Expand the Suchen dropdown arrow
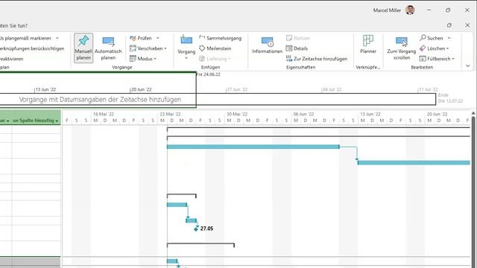The image size is (477, 268). click(x=449, y=38)
